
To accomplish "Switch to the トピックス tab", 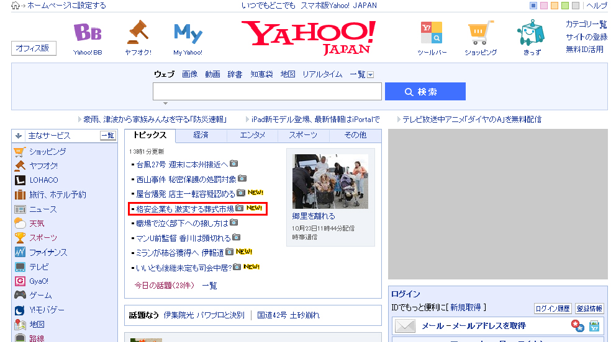I will coord(150,136).
